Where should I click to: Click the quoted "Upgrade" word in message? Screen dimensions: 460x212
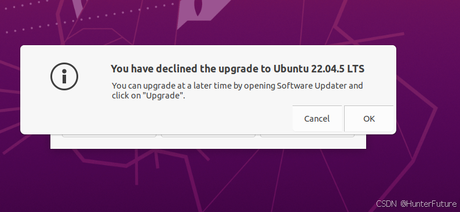click(163, 96)
